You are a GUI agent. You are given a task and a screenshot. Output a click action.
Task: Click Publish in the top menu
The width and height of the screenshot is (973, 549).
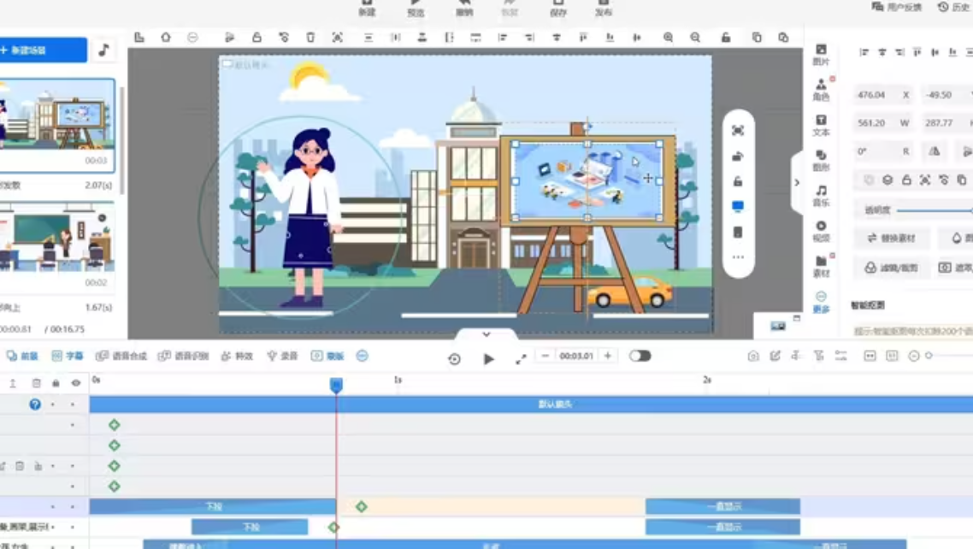[x=603, y=8]
